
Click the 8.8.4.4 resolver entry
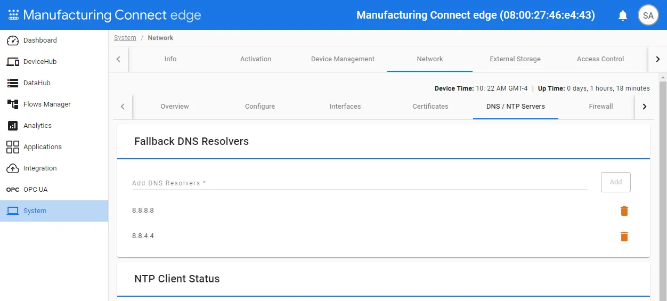click(x=143, y=236)
